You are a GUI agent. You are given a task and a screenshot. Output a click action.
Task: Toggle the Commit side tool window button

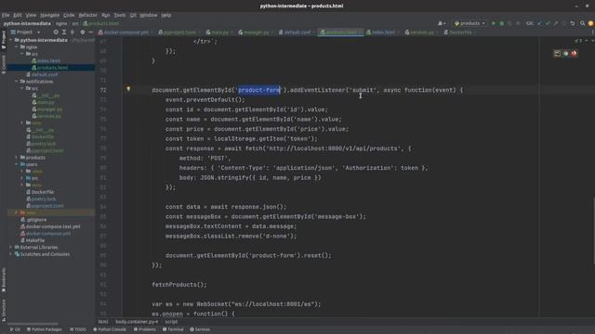tap(4, 64)
